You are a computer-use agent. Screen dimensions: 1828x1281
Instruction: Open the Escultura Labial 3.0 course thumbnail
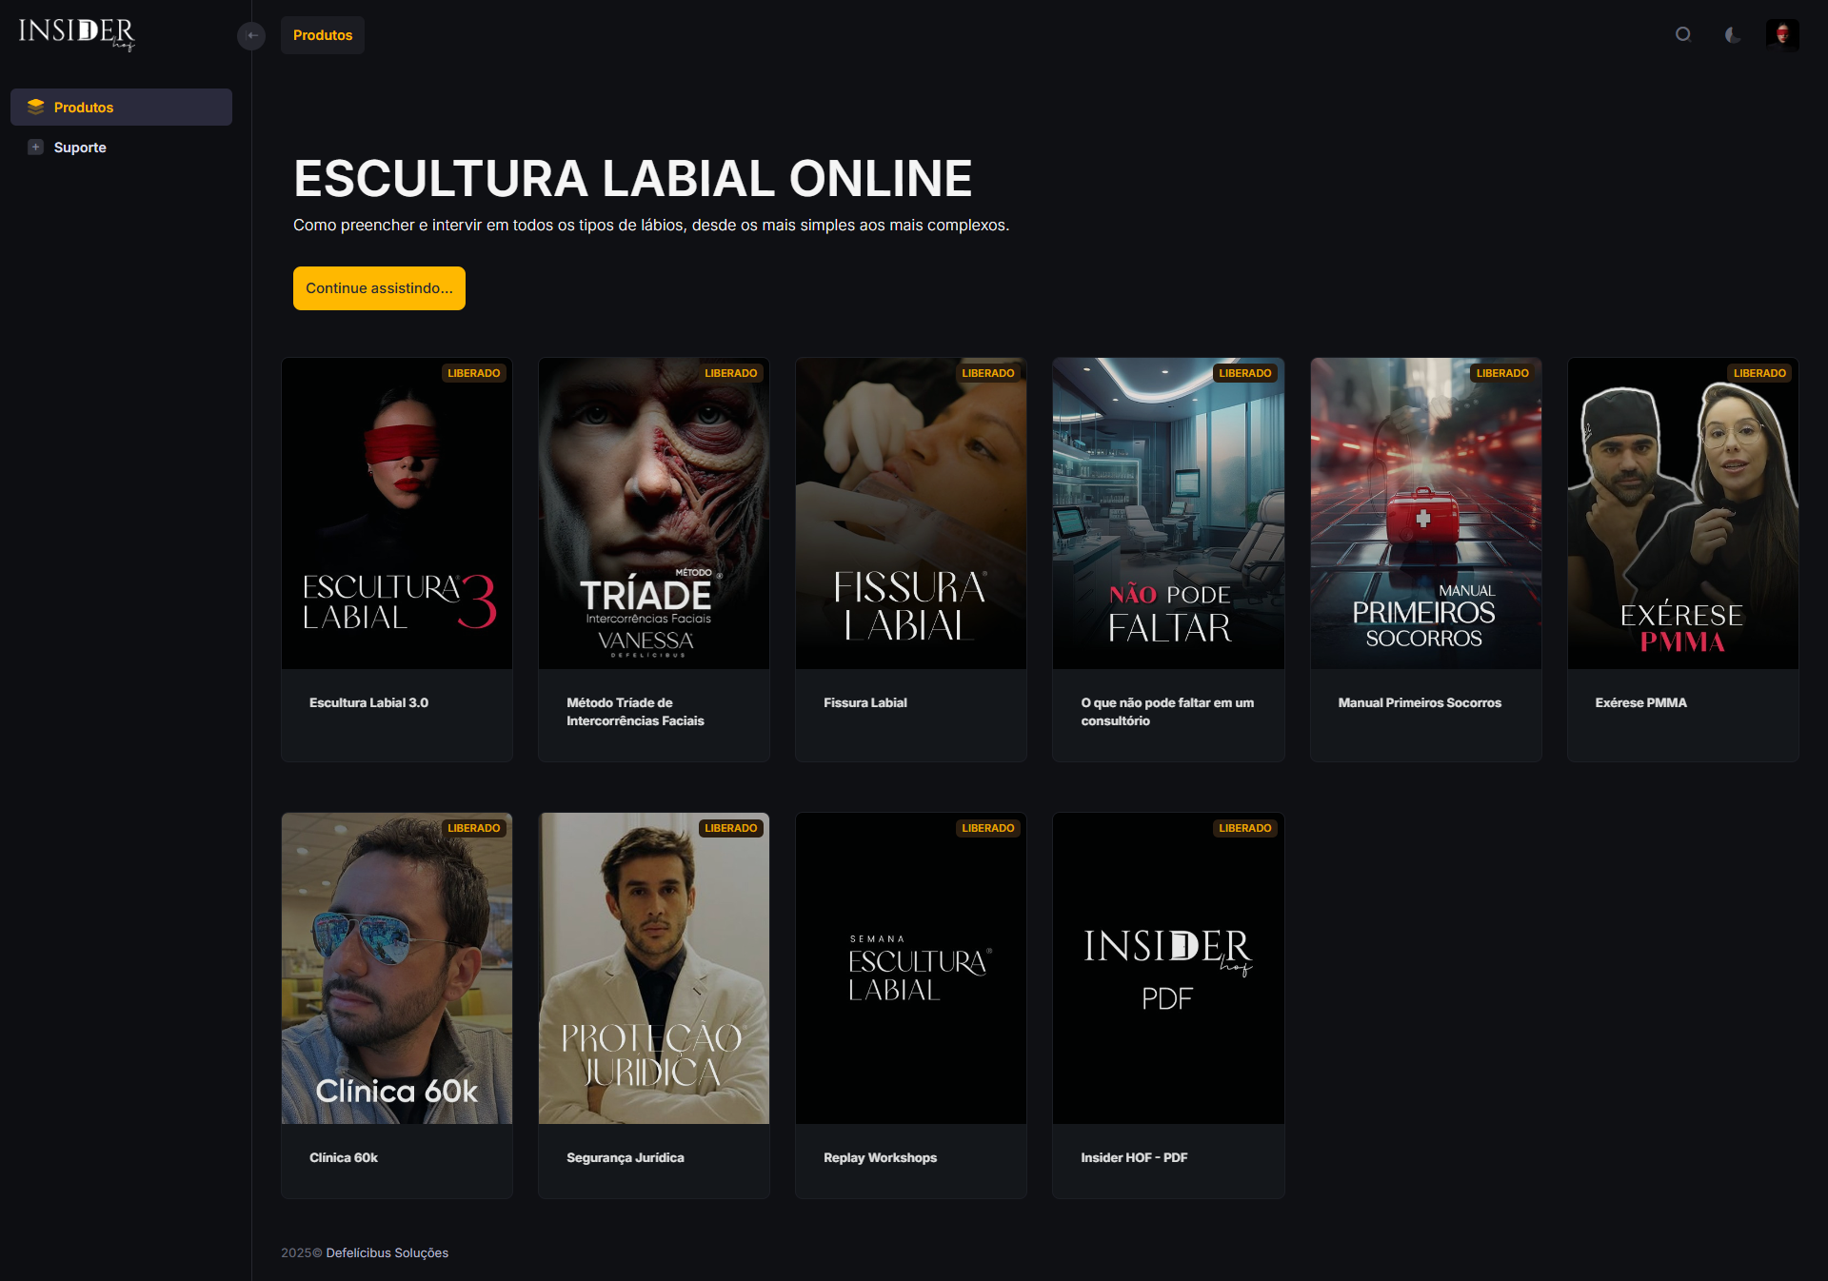397,513
